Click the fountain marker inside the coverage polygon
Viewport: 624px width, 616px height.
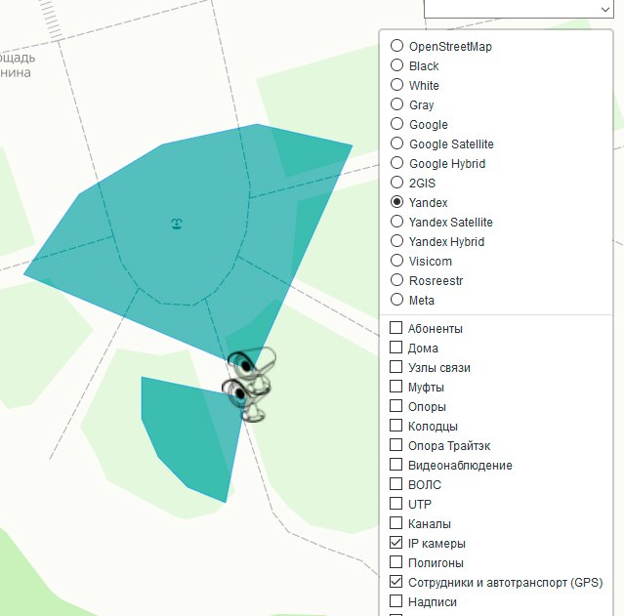tap(177, 224)
